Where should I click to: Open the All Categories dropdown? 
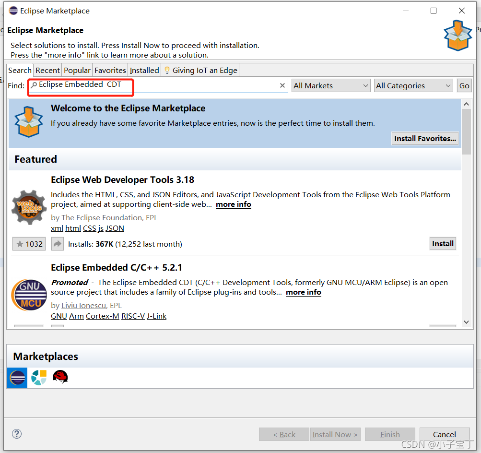coord(413,85)
